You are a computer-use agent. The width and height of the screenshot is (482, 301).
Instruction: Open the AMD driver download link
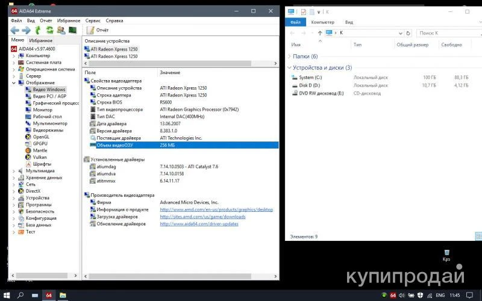click(x=202, y=217)
